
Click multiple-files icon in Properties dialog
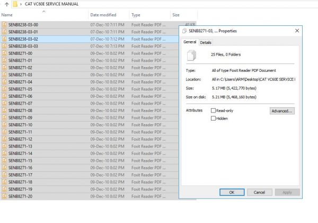[192, 55]
